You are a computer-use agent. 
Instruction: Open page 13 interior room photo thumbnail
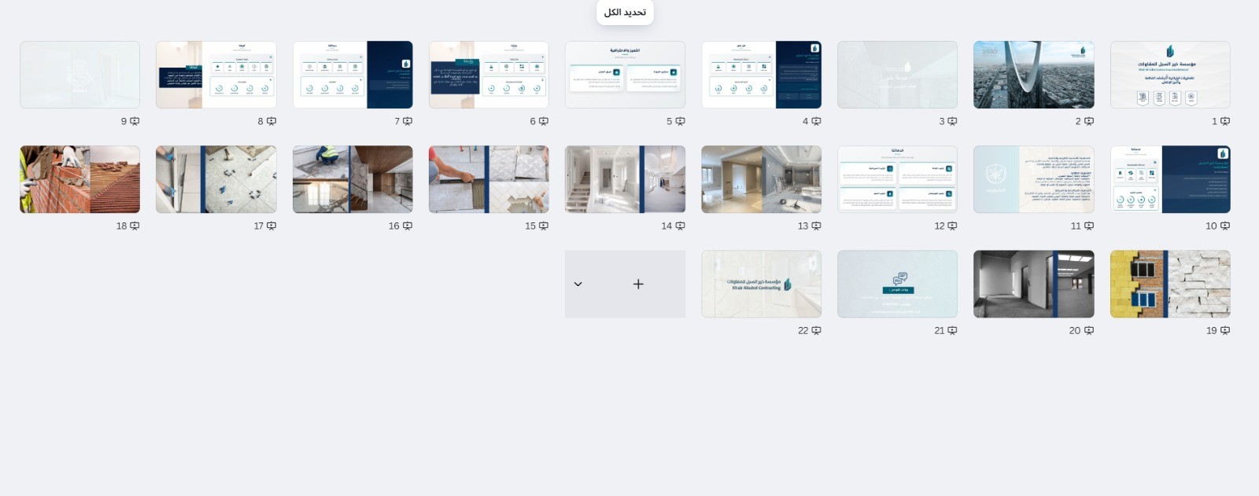762,179
